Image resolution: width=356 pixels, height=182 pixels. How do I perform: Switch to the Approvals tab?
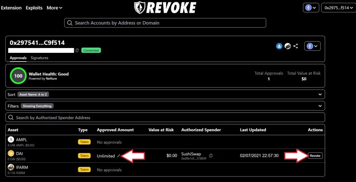click(x=18, y=58)
